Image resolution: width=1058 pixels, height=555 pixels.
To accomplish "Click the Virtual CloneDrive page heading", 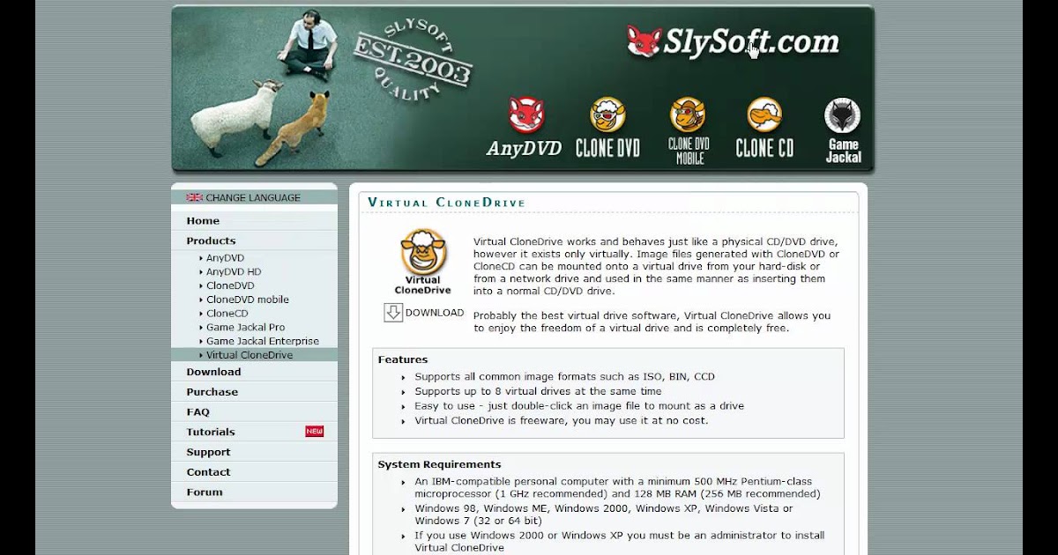I will pos(446,203).
